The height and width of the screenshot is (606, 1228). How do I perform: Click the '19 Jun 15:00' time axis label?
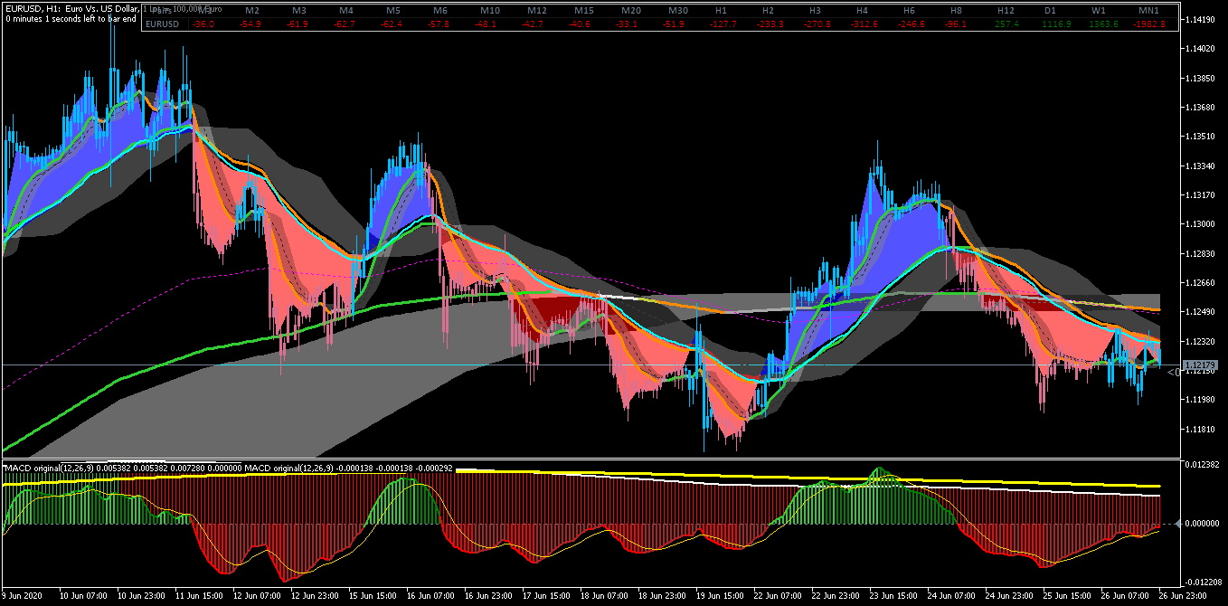[x=720, y=597]
